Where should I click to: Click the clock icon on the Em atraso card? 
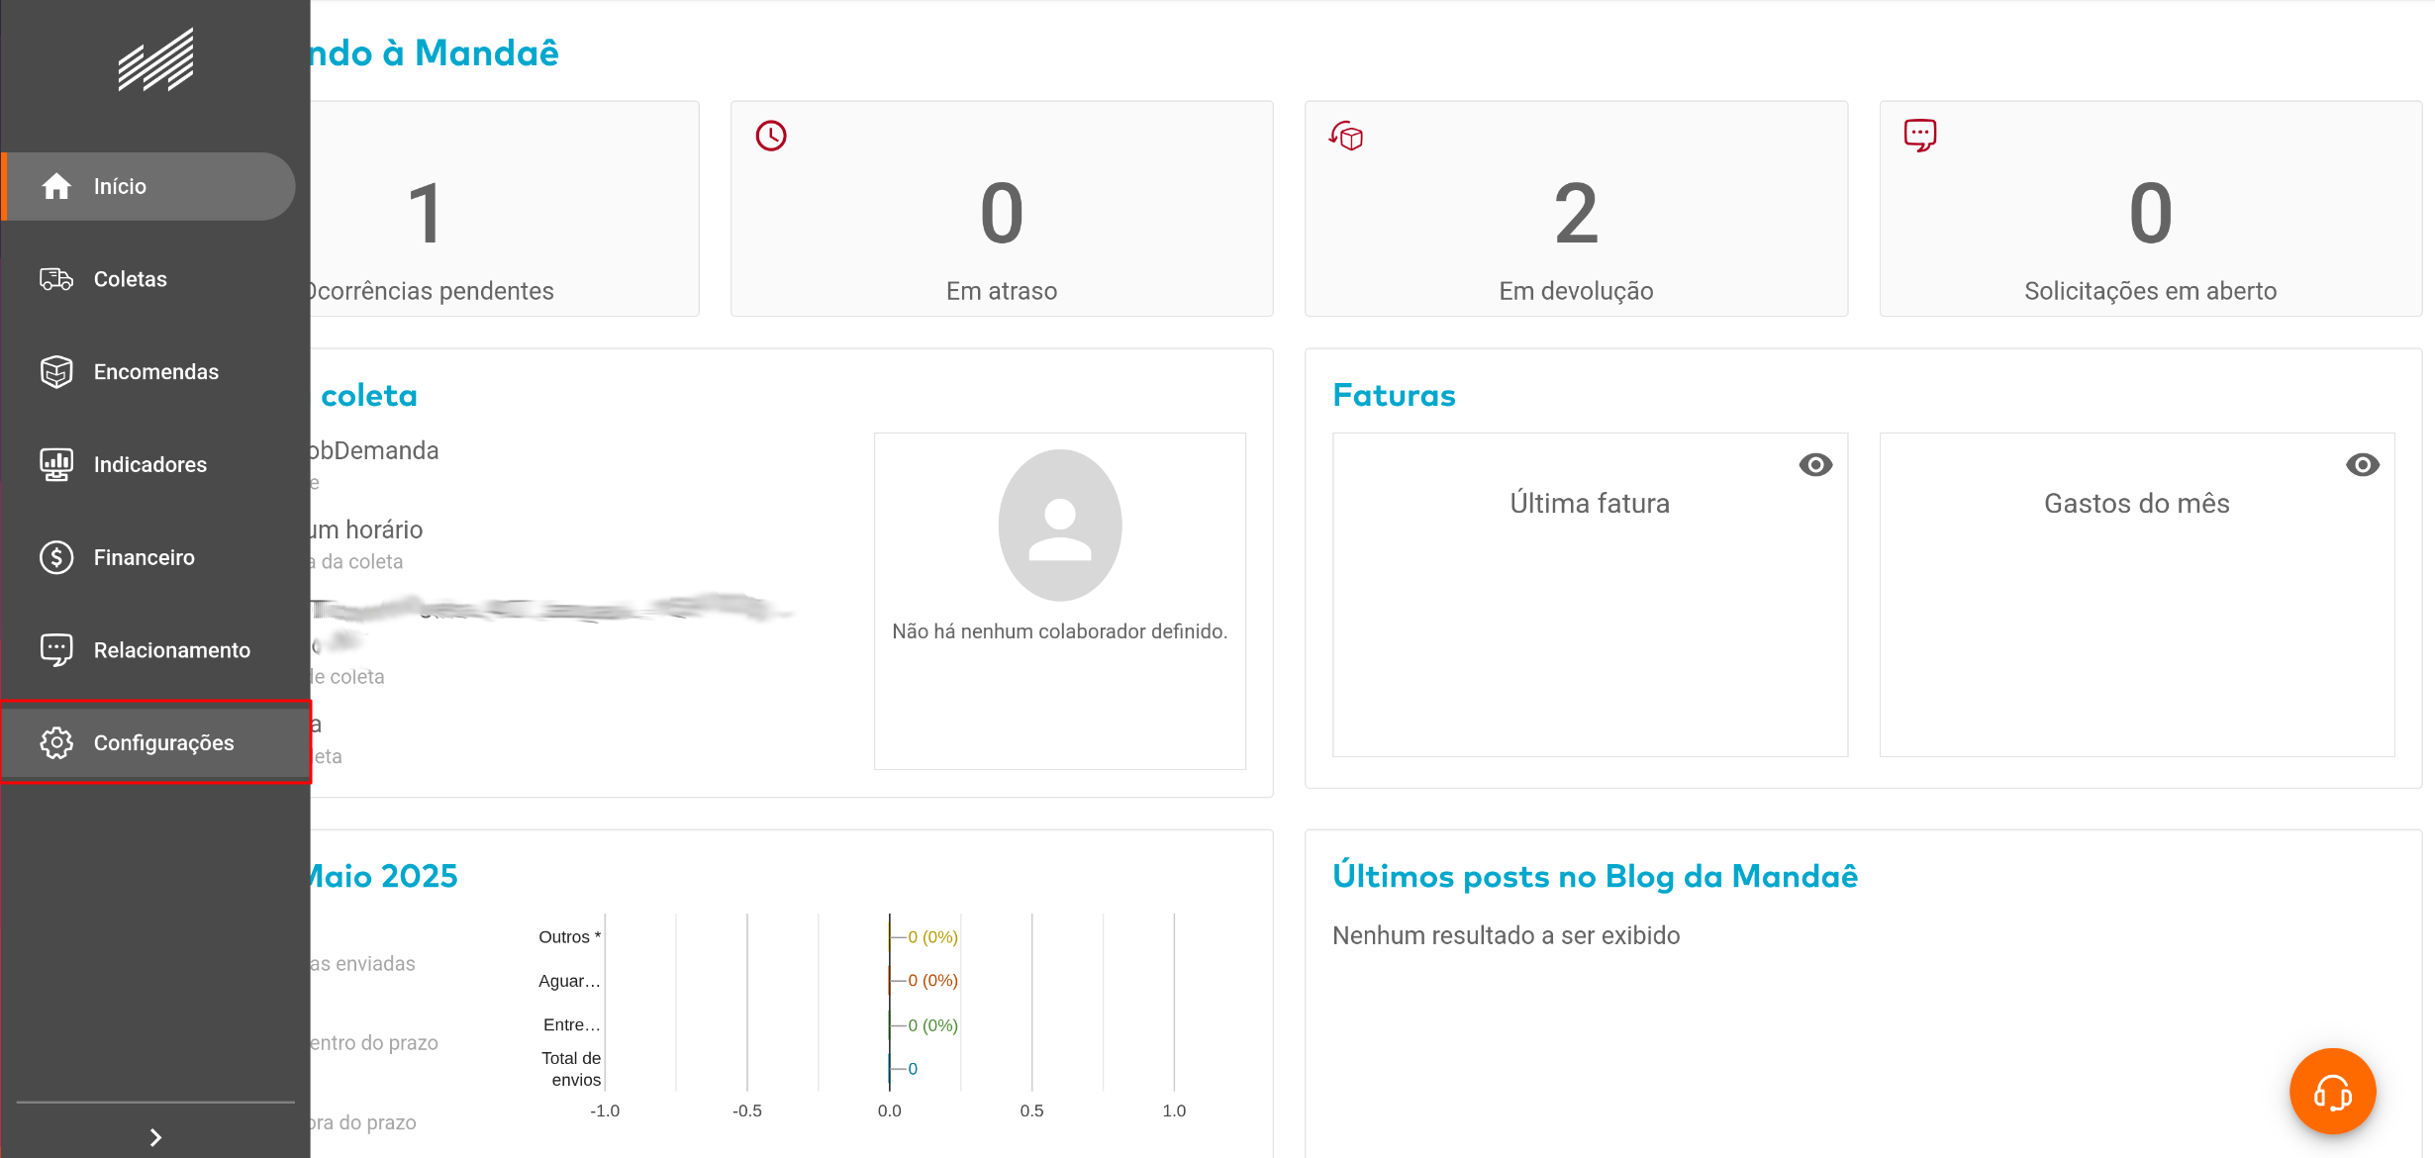click(x=771, y=136)
